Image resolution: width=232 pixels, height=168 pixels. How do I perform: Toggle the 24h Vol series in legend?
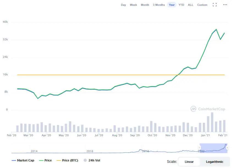92,160
